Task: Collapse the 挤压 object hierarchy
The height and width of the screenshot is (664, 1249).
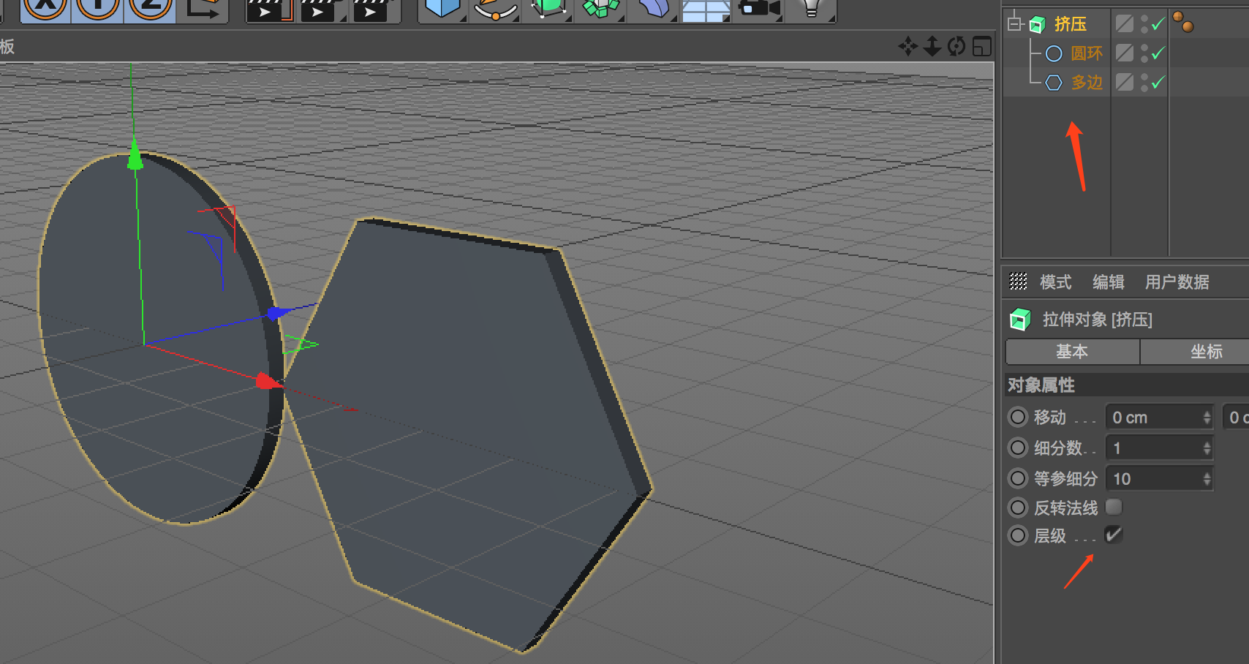Action: 1014,24
